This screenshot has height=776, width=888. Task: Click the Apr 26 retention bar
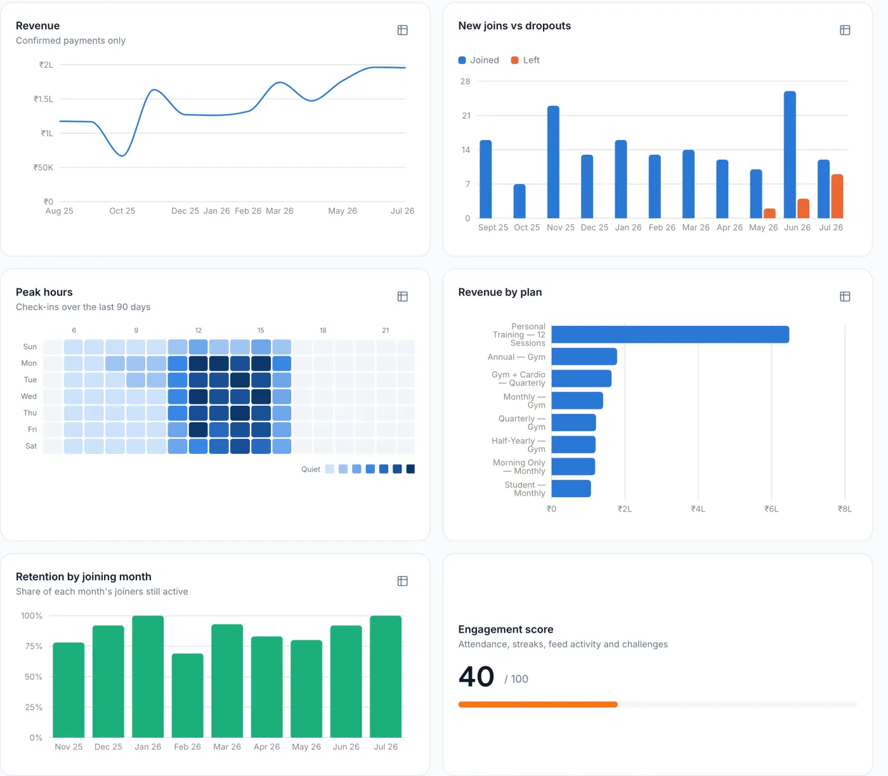267,687
